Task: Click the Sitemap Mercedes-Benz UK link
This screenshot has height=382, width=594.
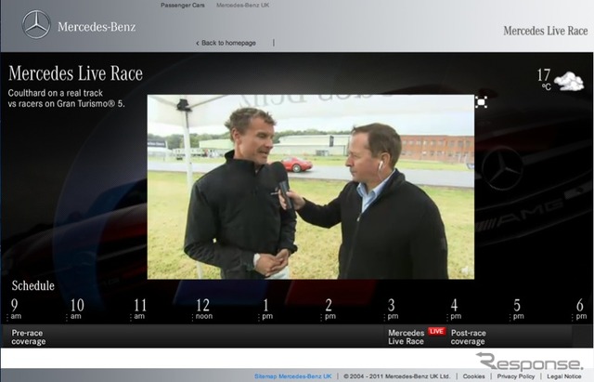Action: click(293, 376)
